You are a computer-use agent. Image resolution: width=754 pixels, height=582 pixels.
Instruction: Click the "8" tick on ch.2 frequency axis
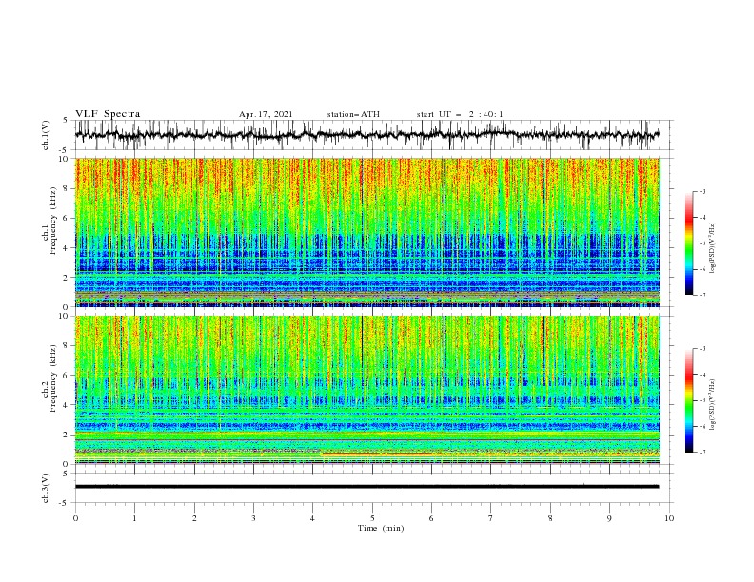point(66,346)
